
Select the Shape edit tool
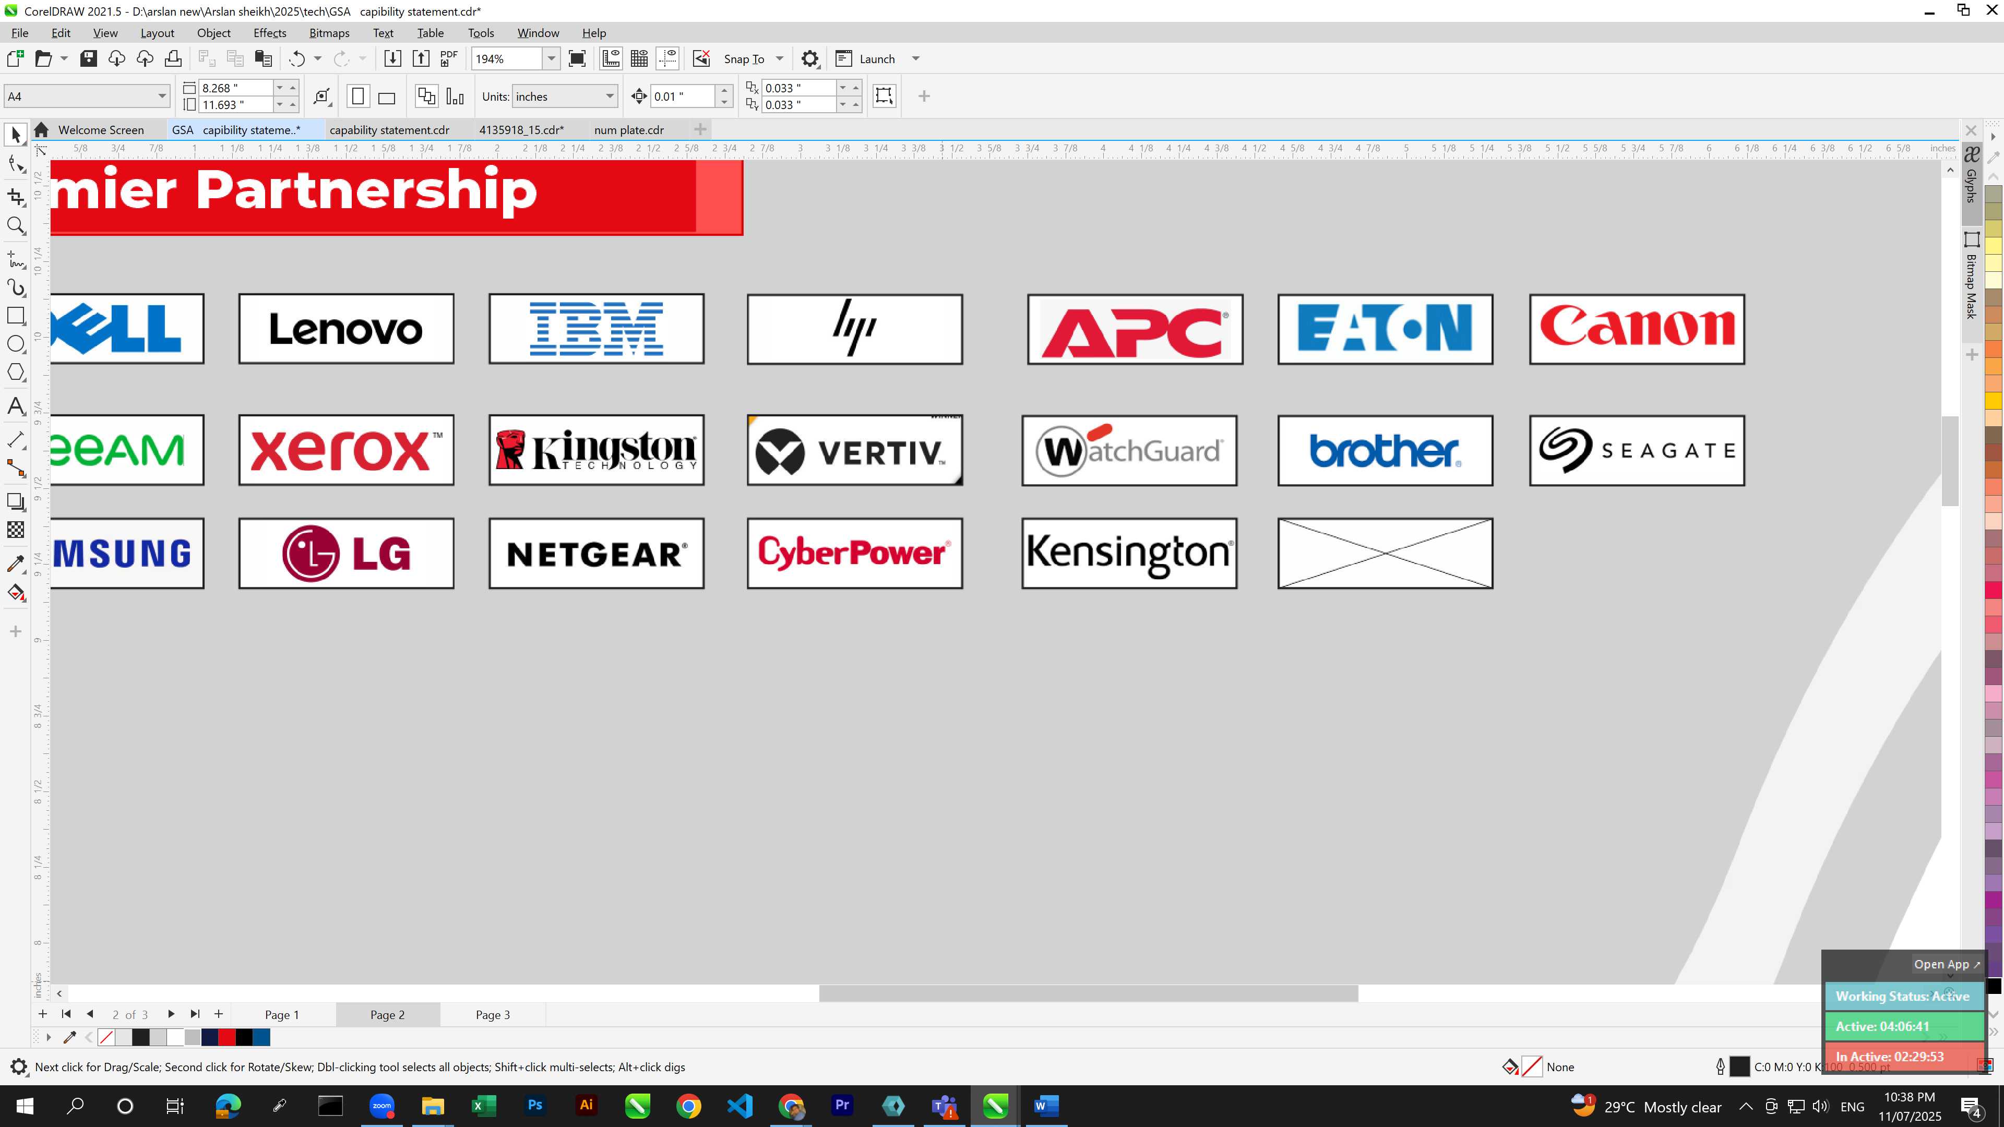[x=16, y=163]
